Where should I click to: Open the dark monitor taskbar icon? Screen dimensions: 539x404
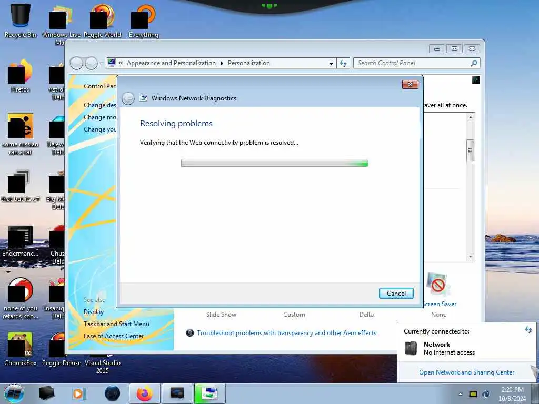coord(177,393)
